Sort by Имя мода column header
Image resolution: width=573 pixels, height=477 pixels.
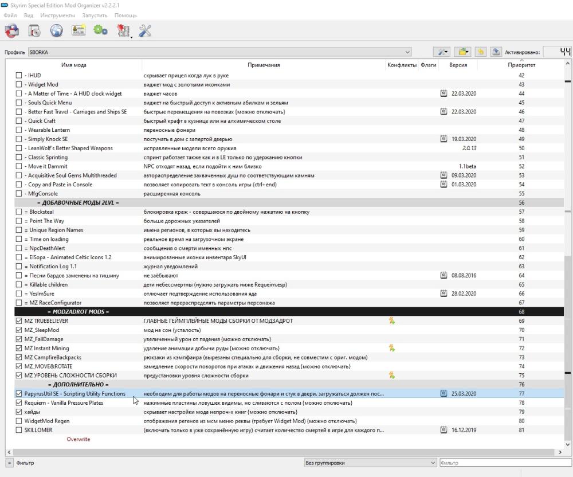[74, 65]
